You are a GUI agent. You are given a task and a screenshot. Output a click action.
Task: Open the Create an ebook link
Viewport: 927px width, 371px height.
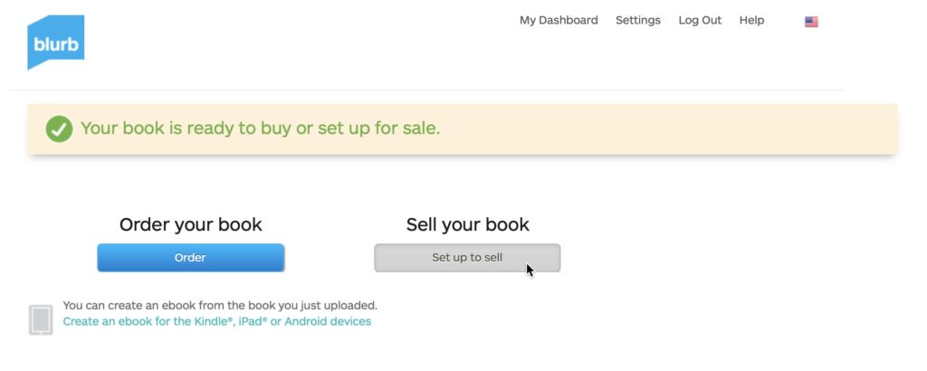(x=217, y=321)
